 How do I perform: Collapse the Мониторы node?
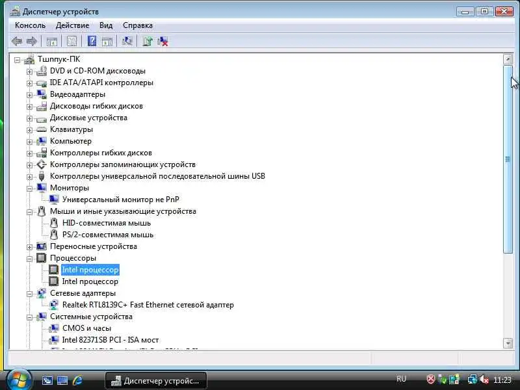pos(29,188)
